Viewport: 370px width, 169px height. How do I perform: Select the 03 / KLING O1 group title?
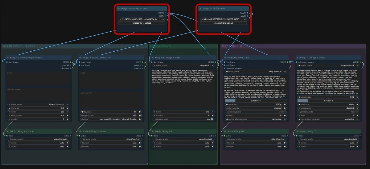[233, 46]
